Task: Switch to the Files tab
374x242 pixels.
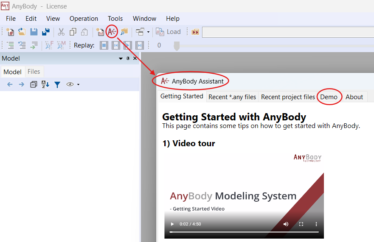Action: click(x=34, y=72)
